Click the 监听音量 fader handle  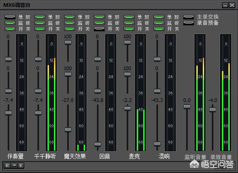[x=187, y=107]
